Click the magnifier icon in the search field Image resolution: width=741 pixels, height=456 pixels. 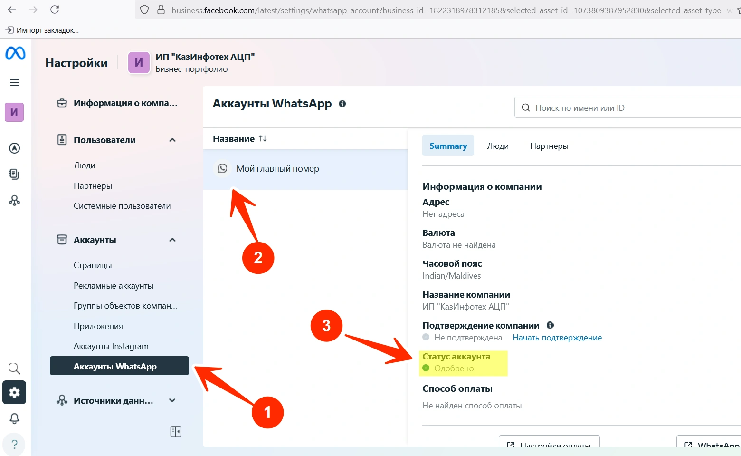pos(526,108)
